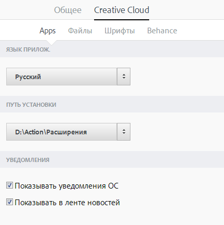
Task: Open the Шрифты sub-tab
Action: pos(120,31)
